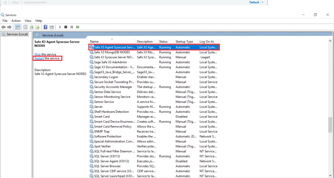Click the All breadcrumb link at top

pos(5,2)
